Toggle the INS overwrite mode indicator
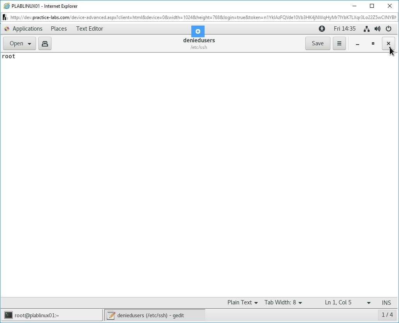Viewport: 399px width, 323px height. click(x=386, y=302)
